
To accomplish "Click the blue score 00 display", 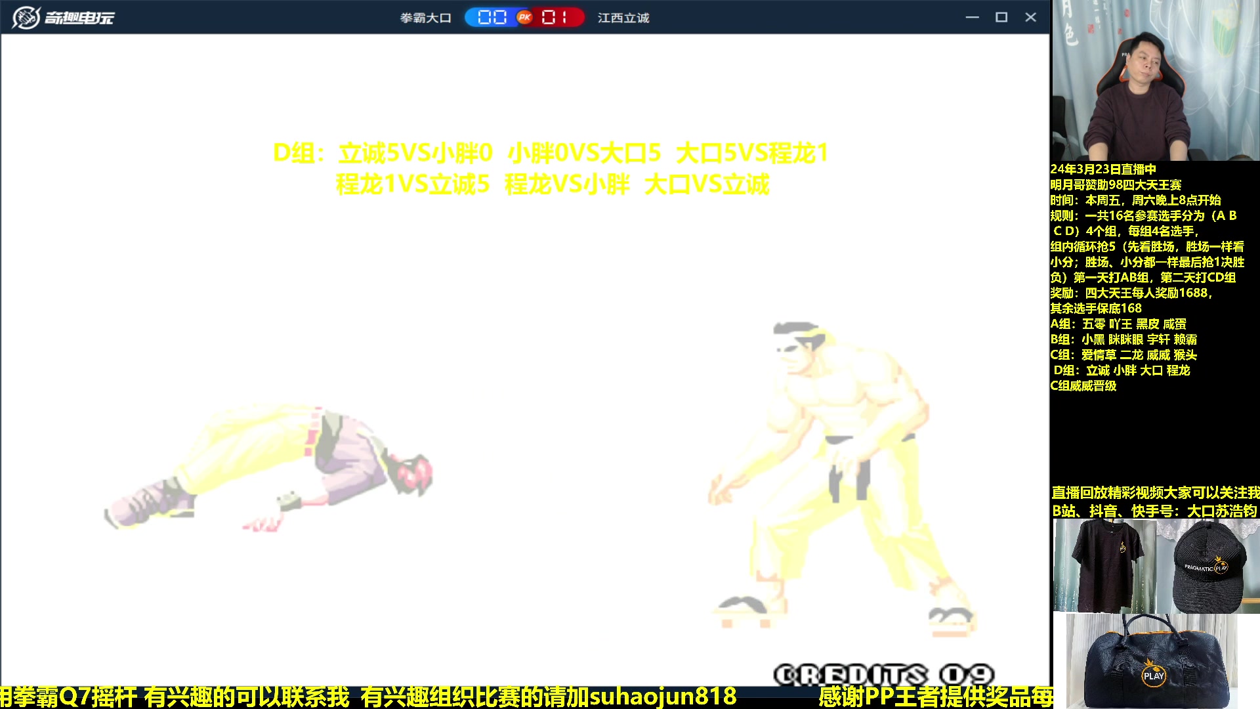I will click(x=492, y=18).
